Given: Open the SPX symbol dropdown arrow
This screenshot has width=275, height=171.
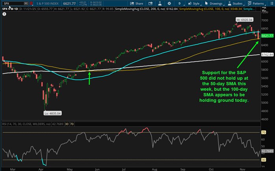Looking at the screenshot, I should (x=26, y=3).
